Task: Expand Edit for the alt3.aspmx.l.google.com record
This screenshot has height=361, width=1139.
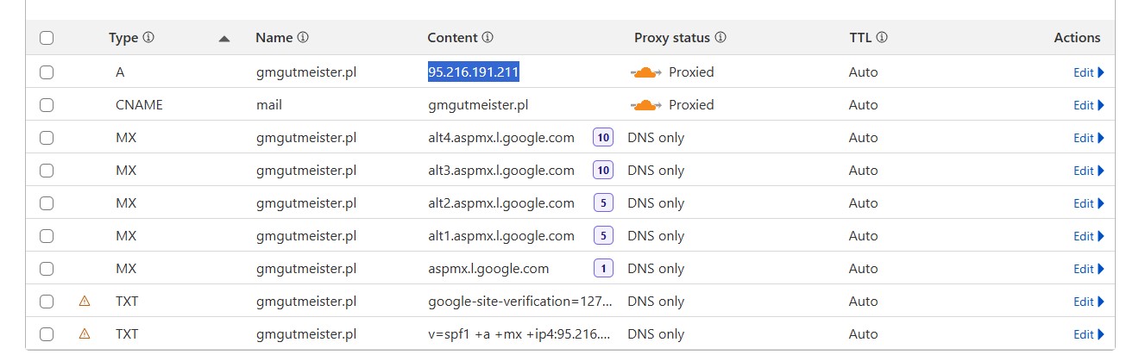Action: coord(1088,171)
